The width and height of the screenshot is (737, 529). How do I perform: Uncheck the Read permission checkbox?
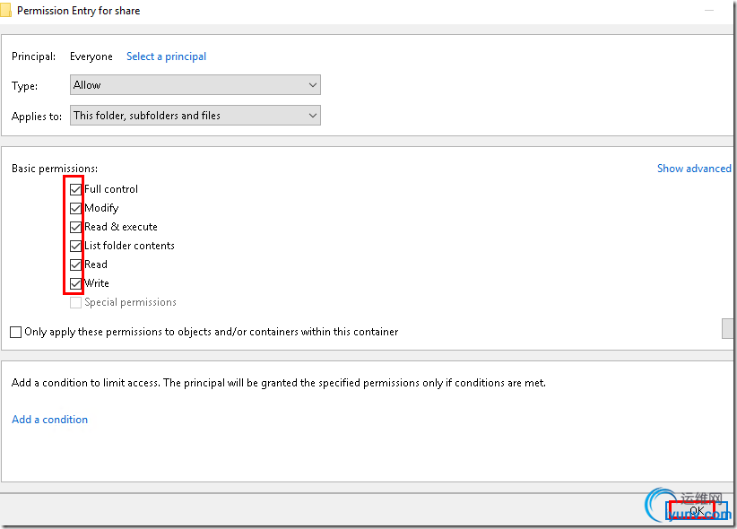pyautogui.click(x=76, y=264)
